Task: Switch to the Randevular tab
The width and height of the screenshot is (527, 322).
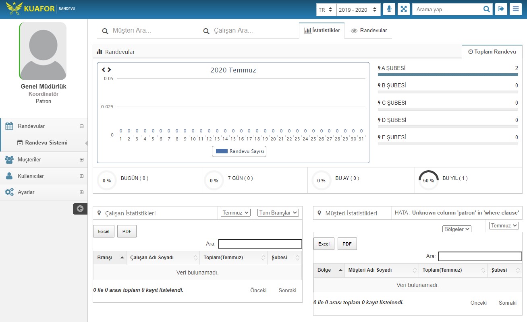Action: (369, 30)
